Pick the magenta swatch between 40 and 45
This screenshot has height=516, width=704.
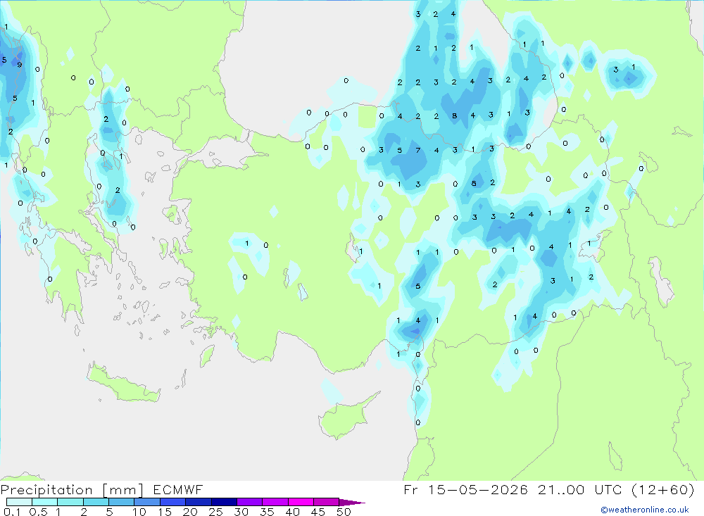(301, 502)
